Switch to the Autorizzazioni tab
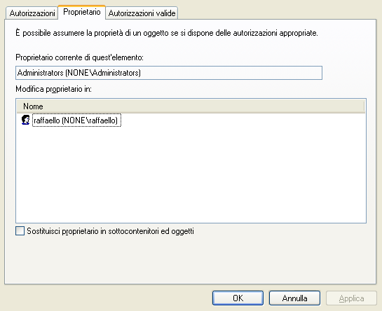This screenshot has height=311, width=382. click(x=32, y=13)
